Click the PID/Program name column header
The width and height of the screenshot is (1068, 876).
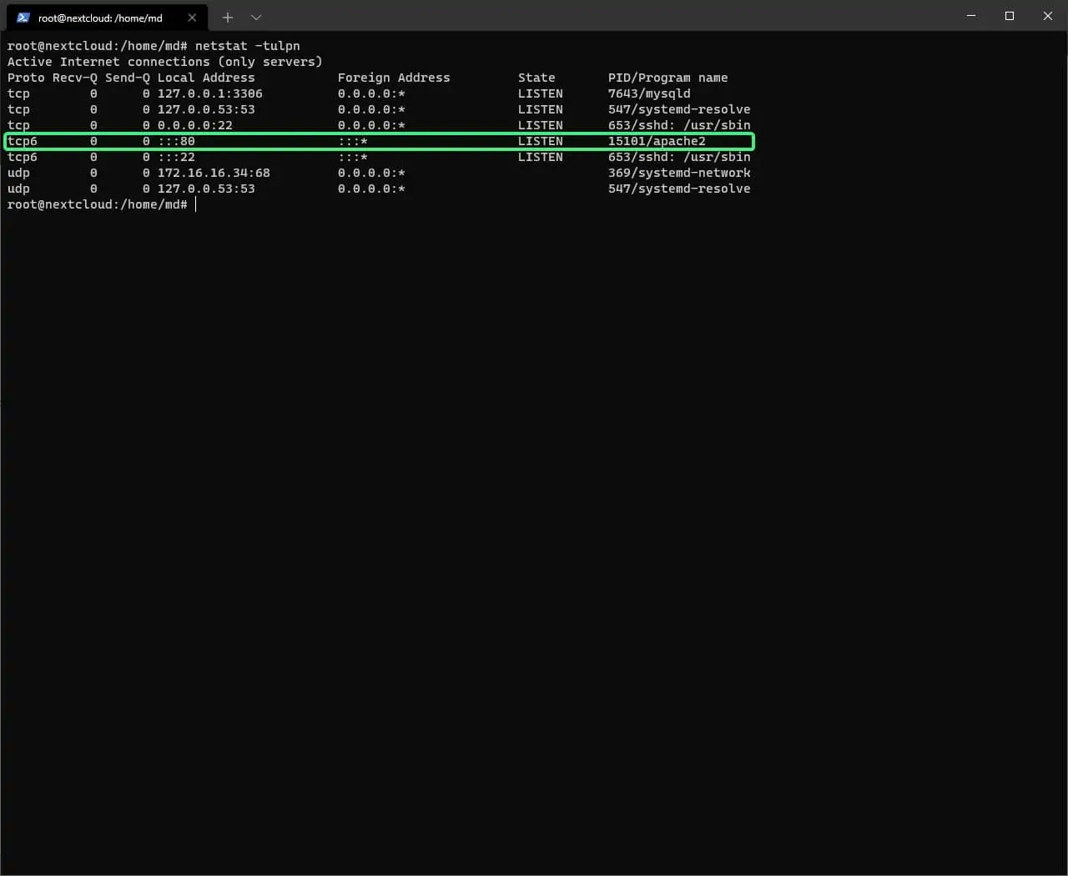[667, 78]
